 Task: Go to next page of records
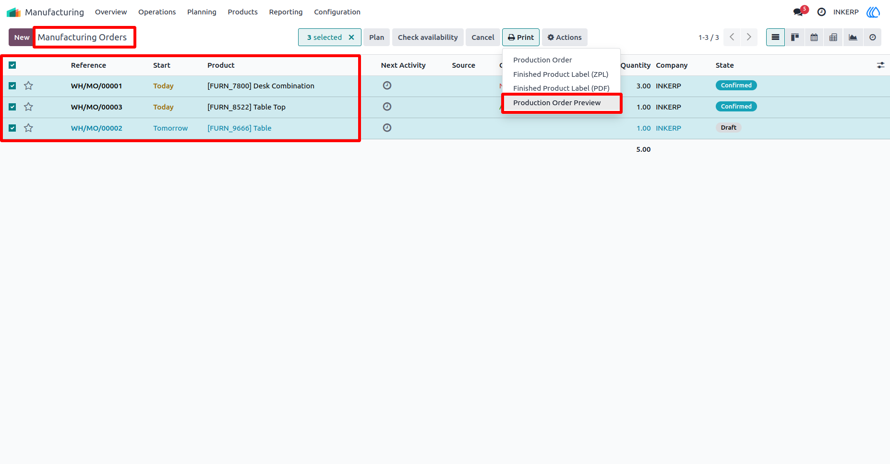749,37
